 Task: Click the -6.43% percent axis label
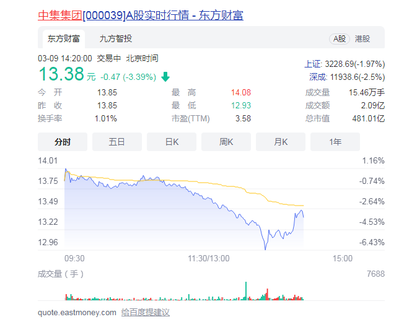[372, 242]
